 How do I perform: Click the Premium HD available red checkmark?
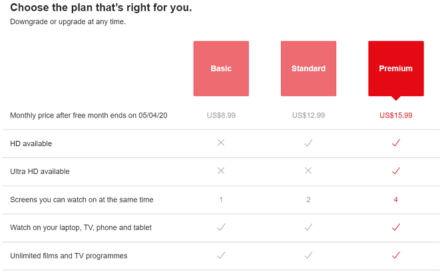(395, 143)
